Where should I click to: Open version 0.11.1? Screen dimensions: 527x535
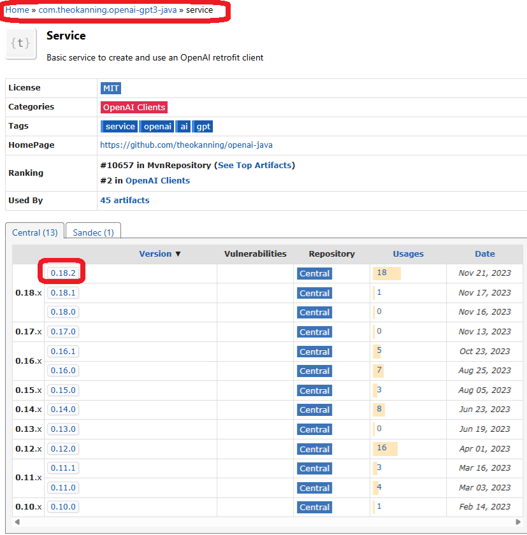click(x=63, y=468)
